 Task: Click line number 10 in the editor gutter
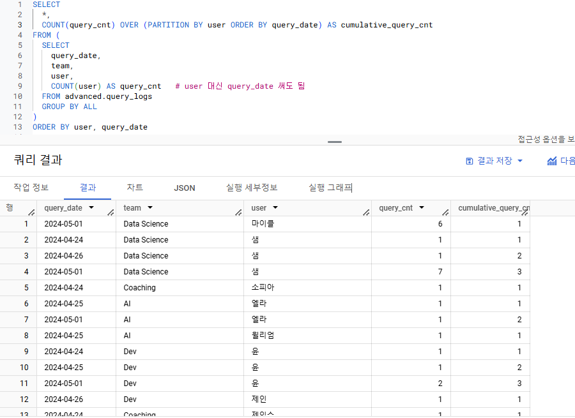click(18, 96)
